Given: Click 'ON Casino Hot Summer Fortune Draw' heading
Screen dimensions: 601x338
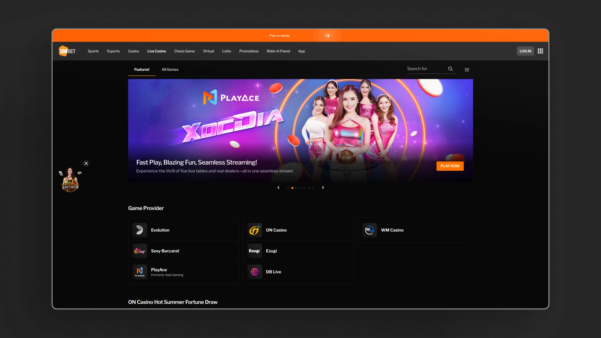Looking at the screenshot, I should point(173,302).
